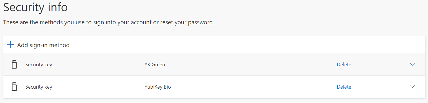This screenshot has height=103, width=428.
Task: Select the YK Green key name
Action: point(155,64)
